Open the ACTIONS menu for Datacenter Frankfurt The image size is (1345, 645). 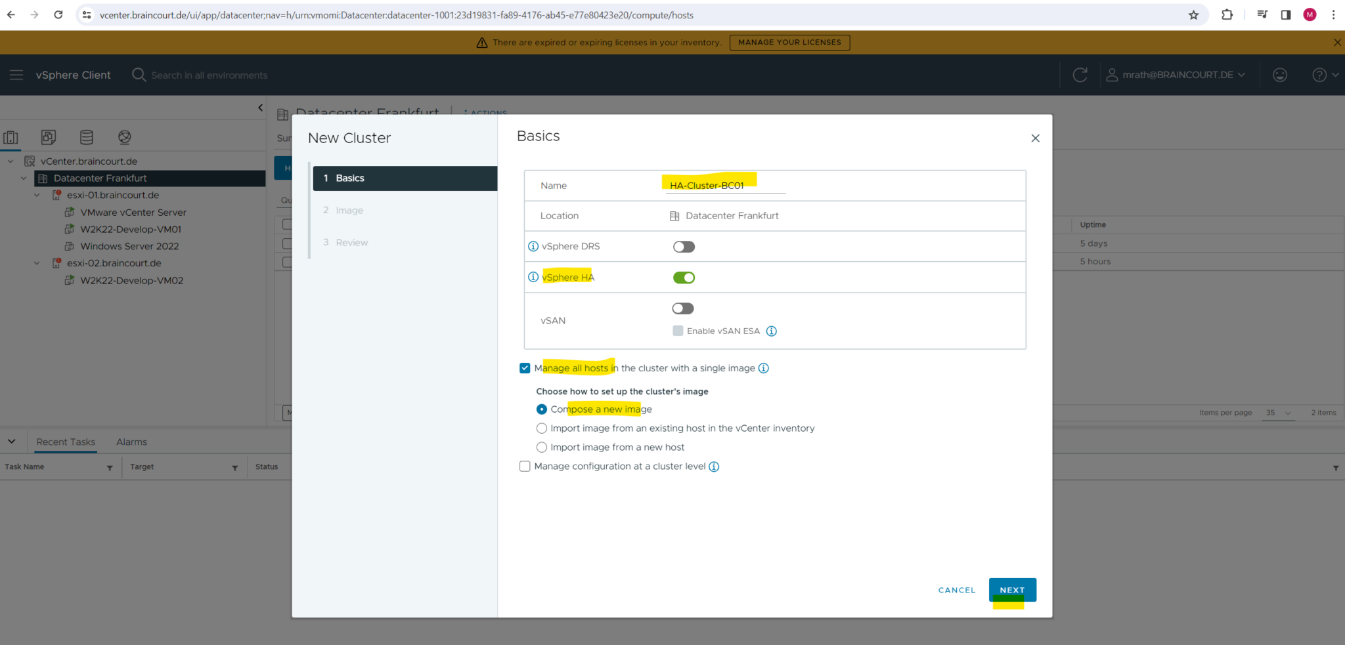coord(485,112)
